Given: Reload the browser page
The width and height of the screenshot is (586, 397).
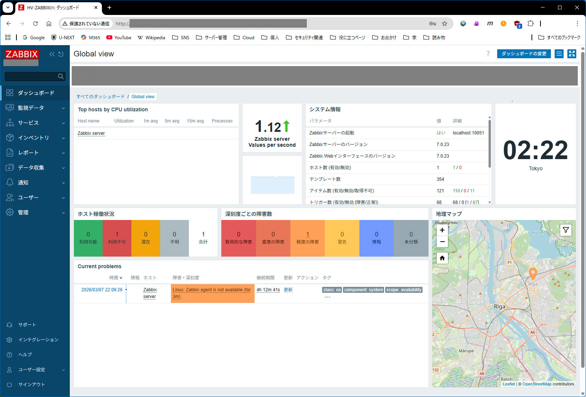Looking at the screenshot, I should pyautogui.click(x=35, y=24).
